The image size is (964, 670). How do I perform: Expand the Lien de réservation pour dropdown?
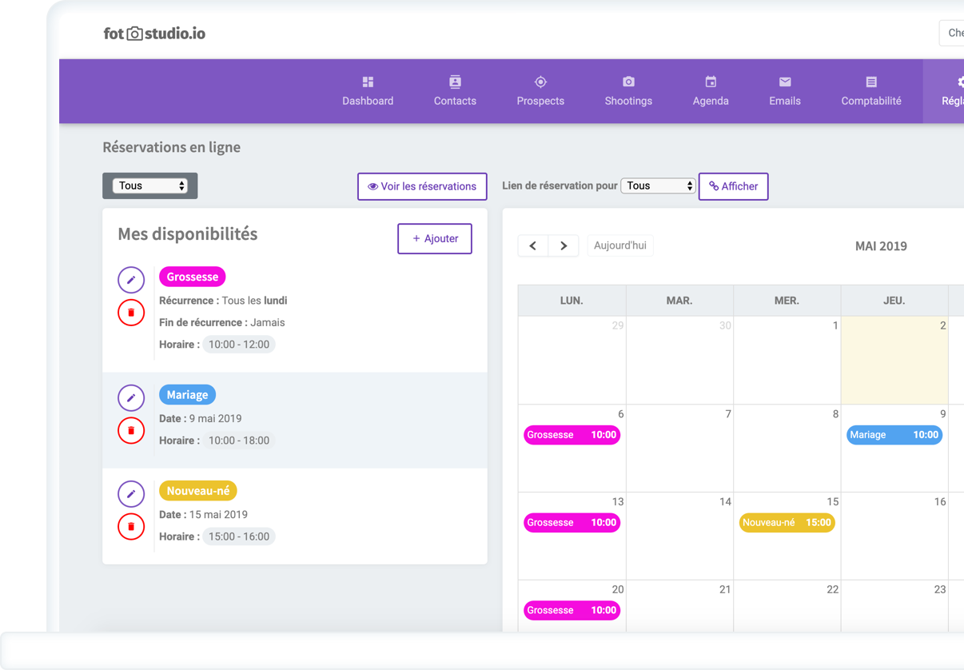point(658,185)
